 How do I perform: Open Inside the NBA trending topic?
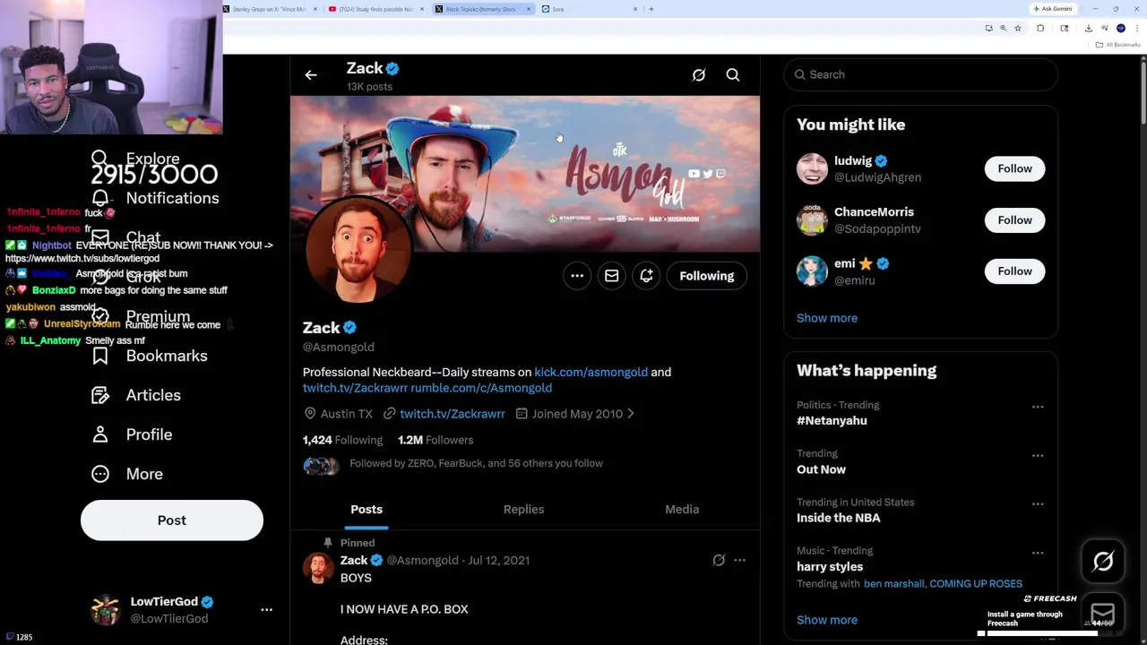[838, 518]
